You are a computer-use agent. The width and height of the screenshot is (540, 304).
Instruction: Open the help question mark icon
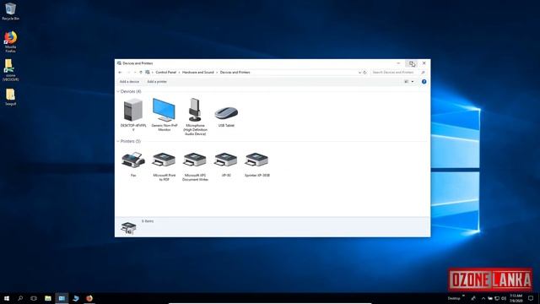[424, 82]
